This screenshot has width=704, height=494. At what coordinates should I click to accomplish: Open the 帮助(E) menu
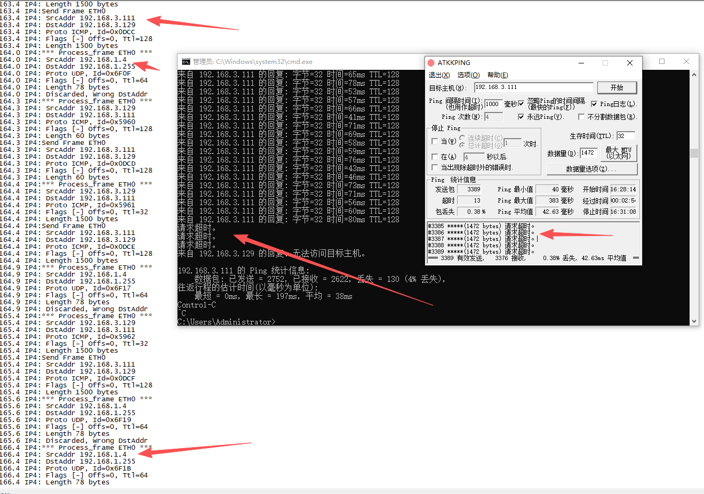[x=498, y=75]
